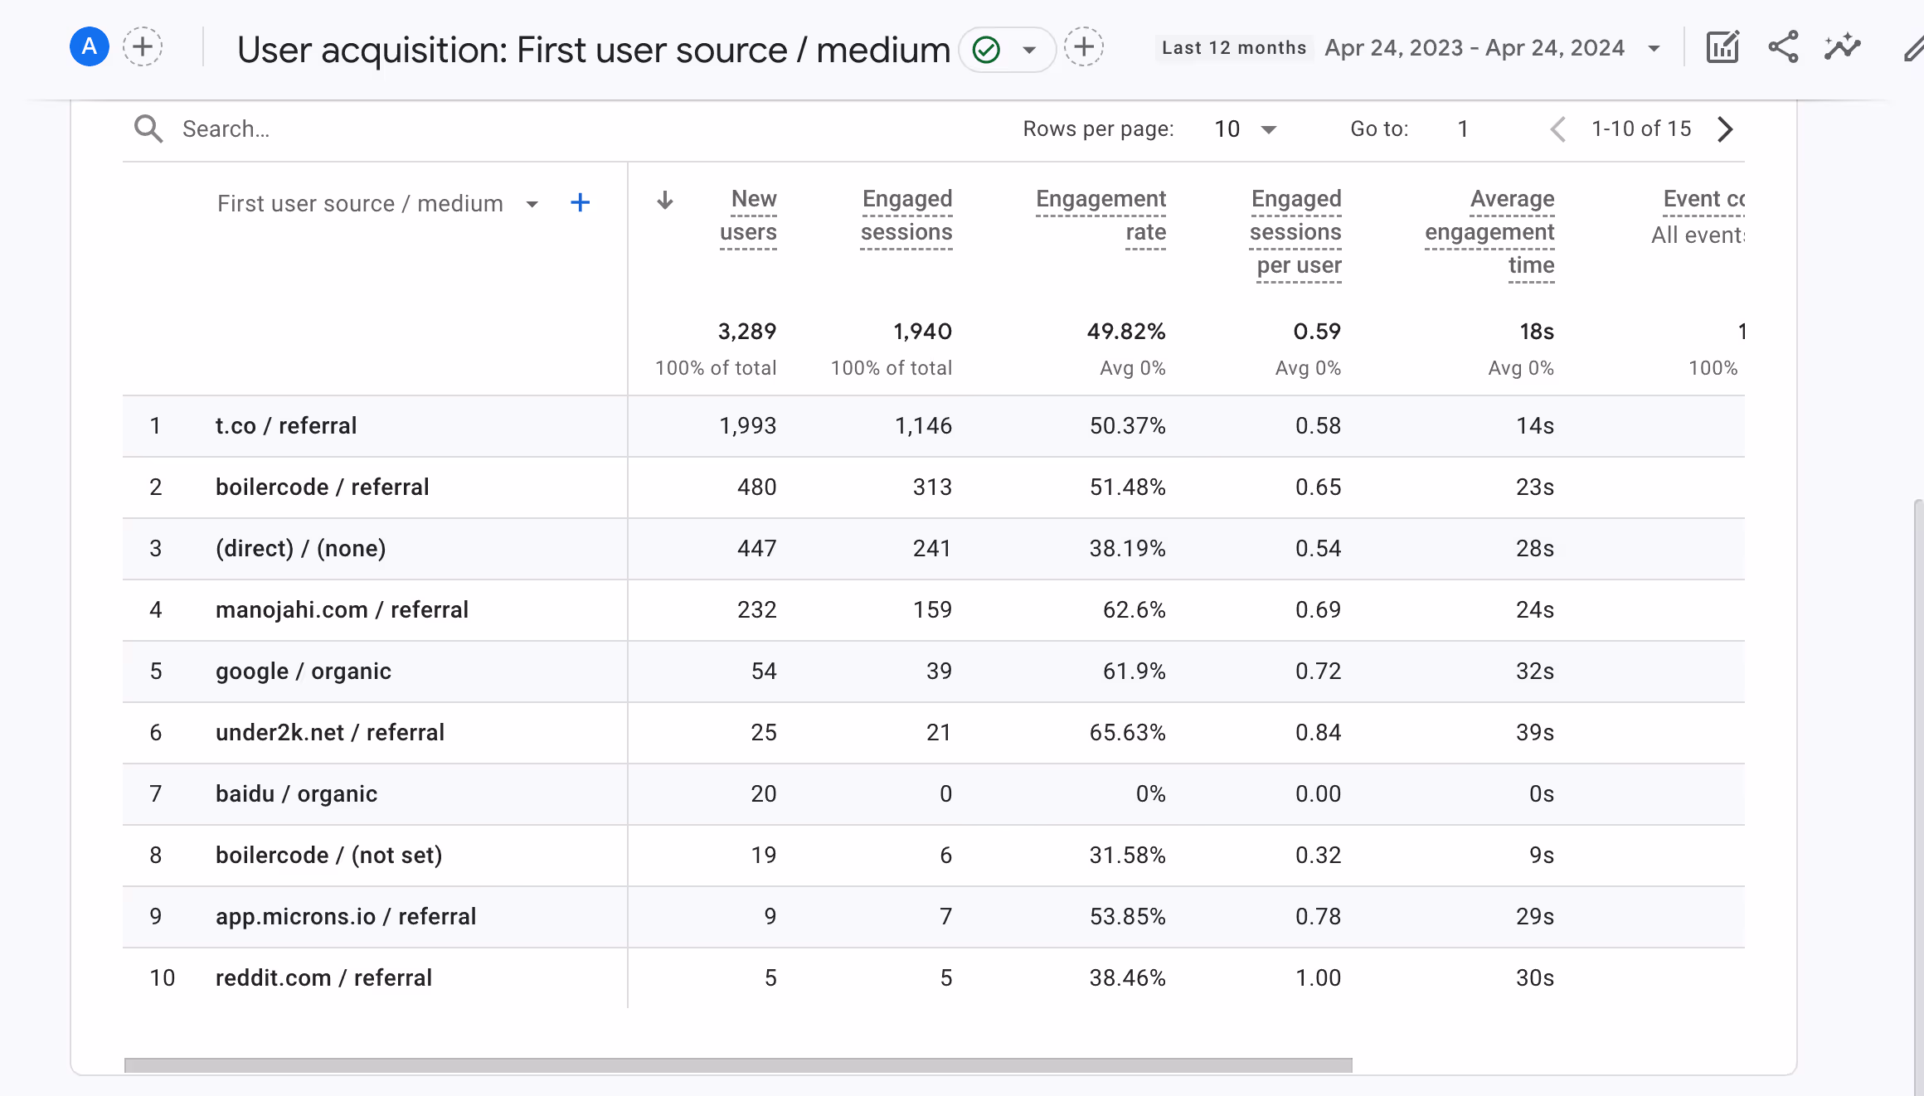Go to next page of table rows
This screenshot has height=1096, width=1924.
pos(1726,129)
